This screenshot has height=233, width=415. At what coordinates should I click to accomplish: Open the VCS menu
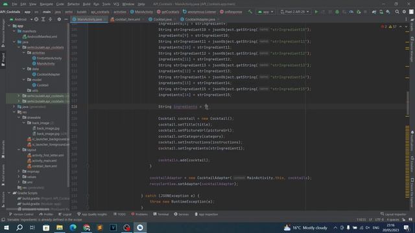pyautogui.click(x=116, y=4)
